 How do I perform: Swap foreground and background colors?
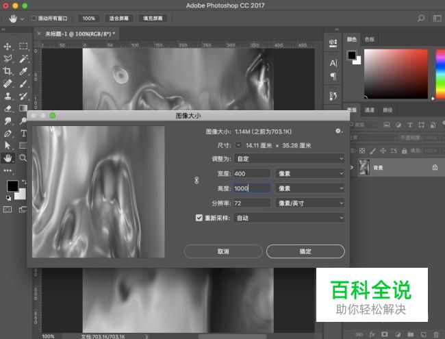(24, 181)
